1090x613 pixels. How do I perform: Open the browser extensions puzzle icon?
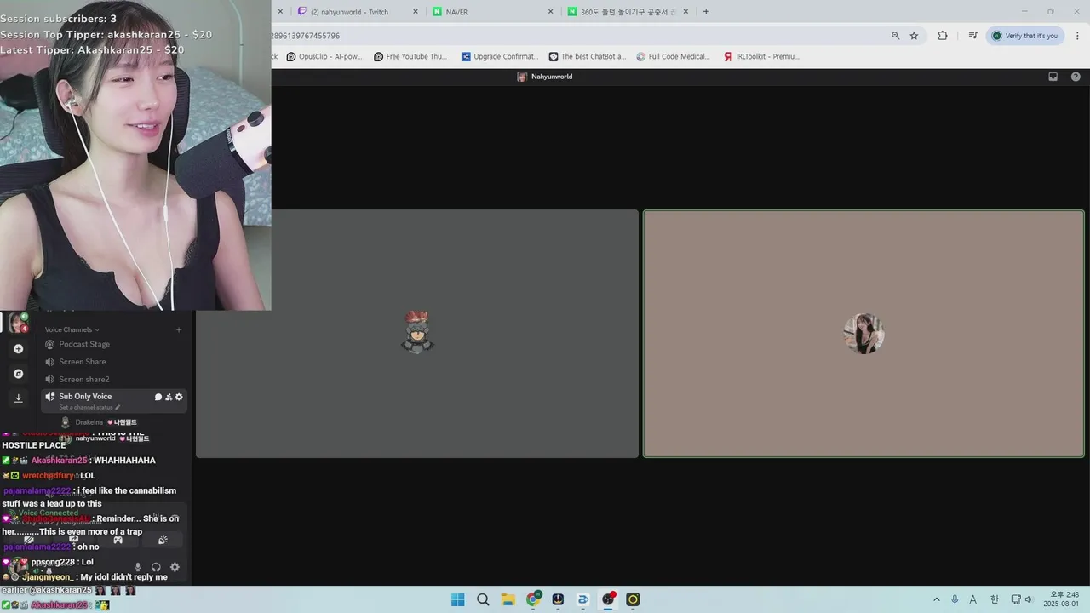[943, 36]
